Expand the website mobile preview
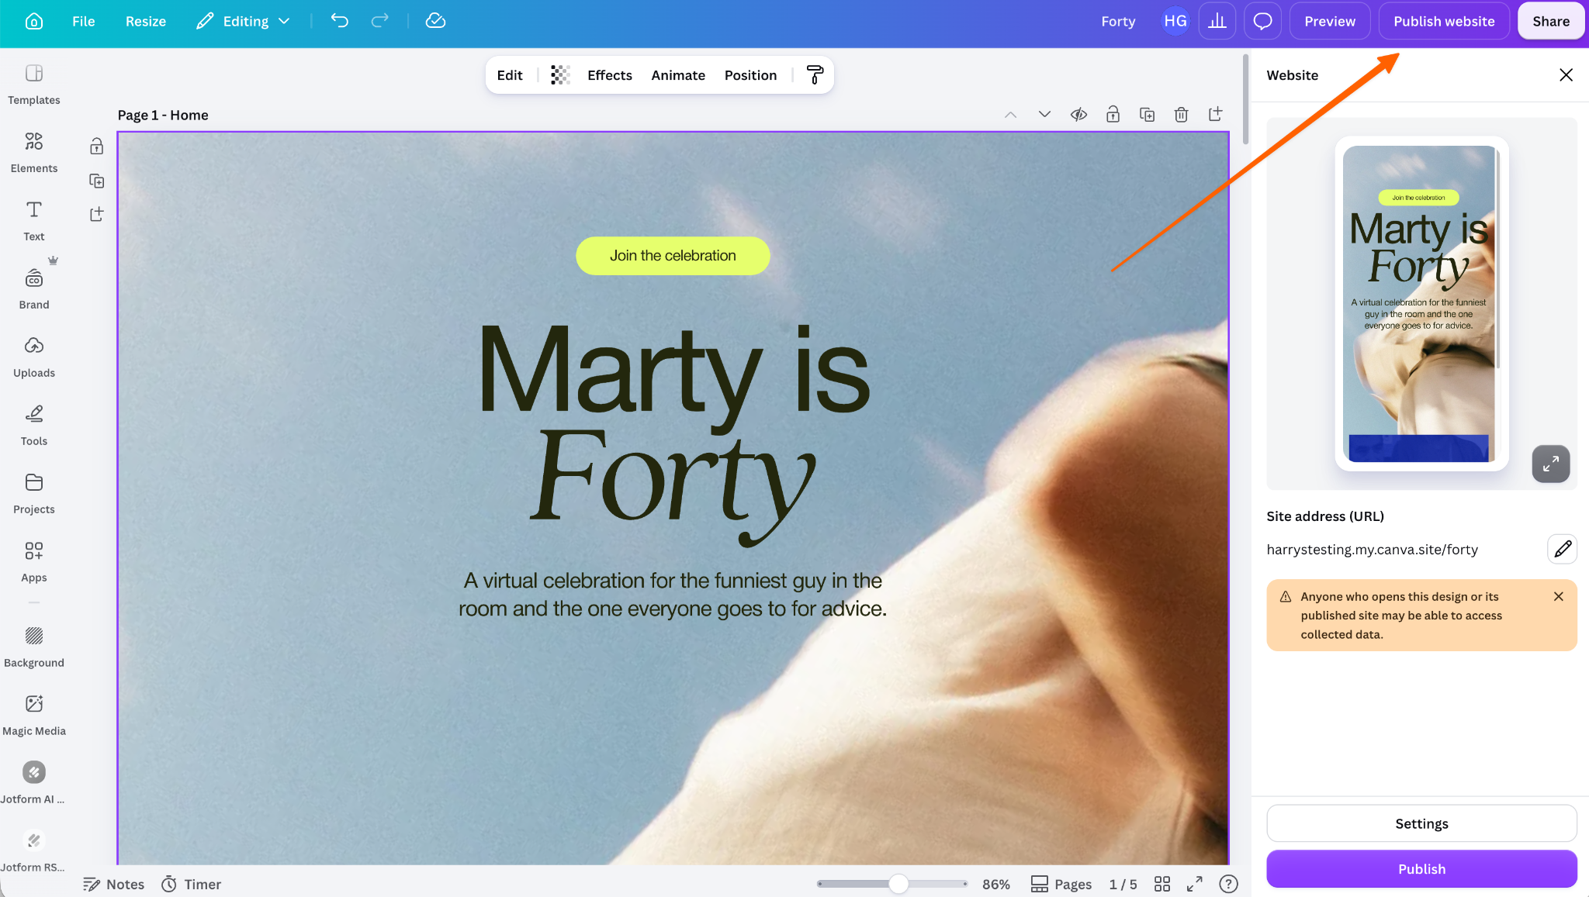The width and height of the screenshot is (1589, 897). tap(1551, 464)
